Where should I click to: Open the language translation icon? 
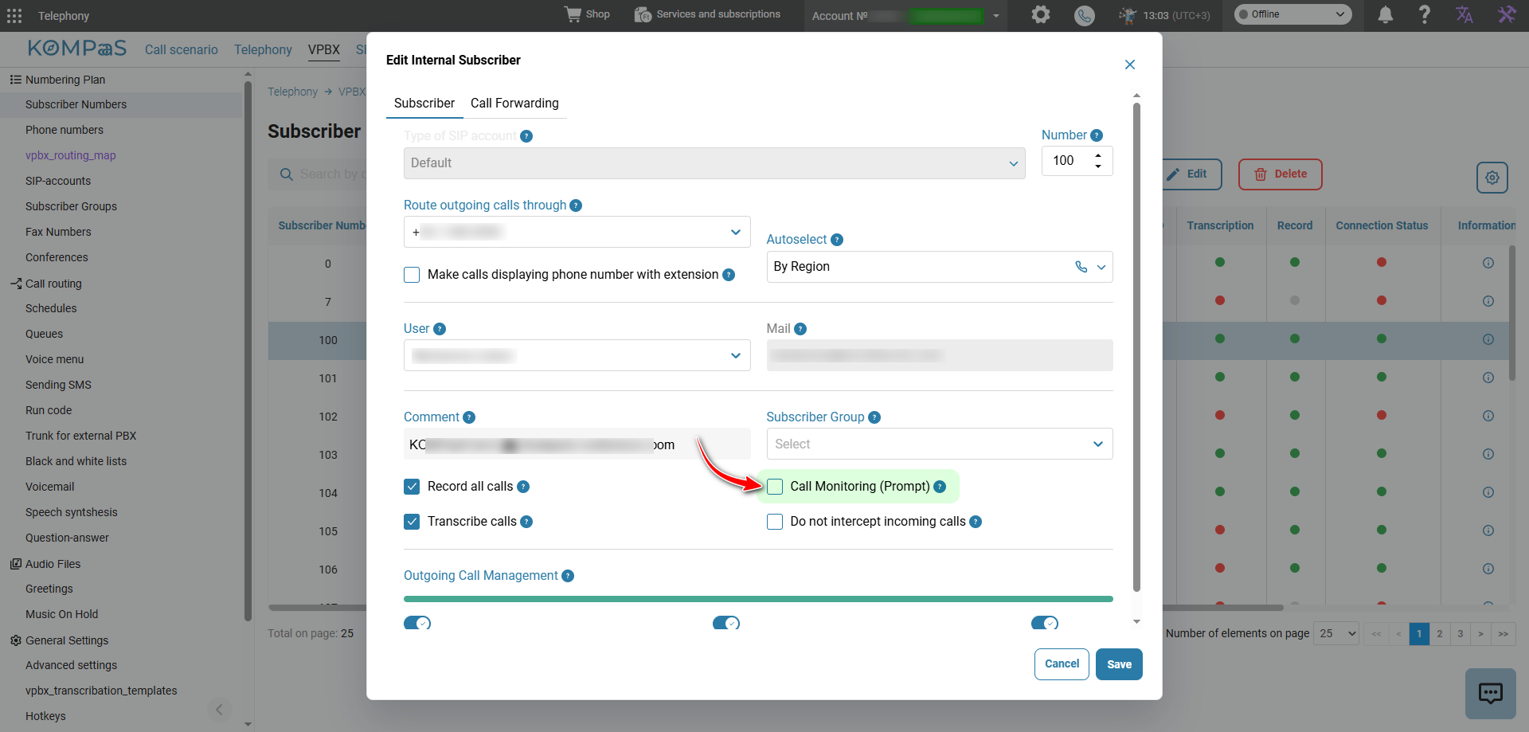pos(1464,14)
